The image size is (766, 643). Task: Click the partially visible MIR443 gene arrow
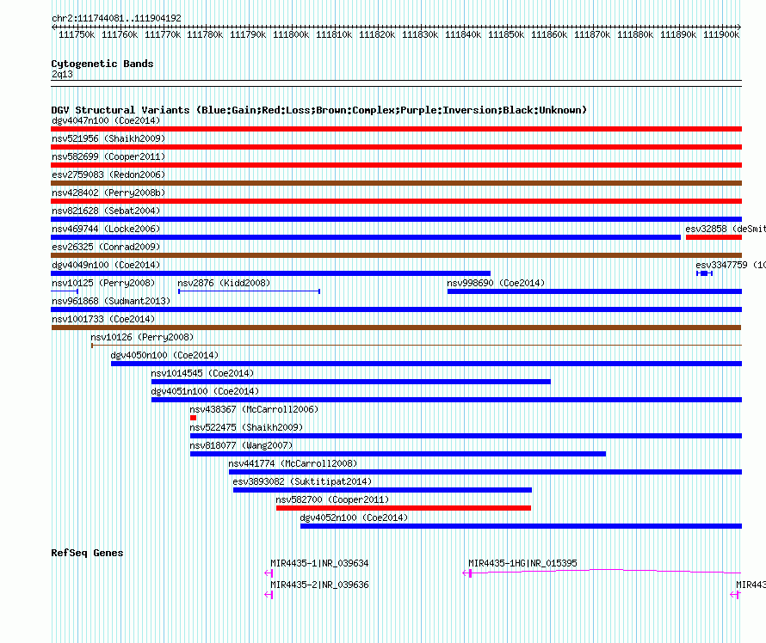click(735, 595)
